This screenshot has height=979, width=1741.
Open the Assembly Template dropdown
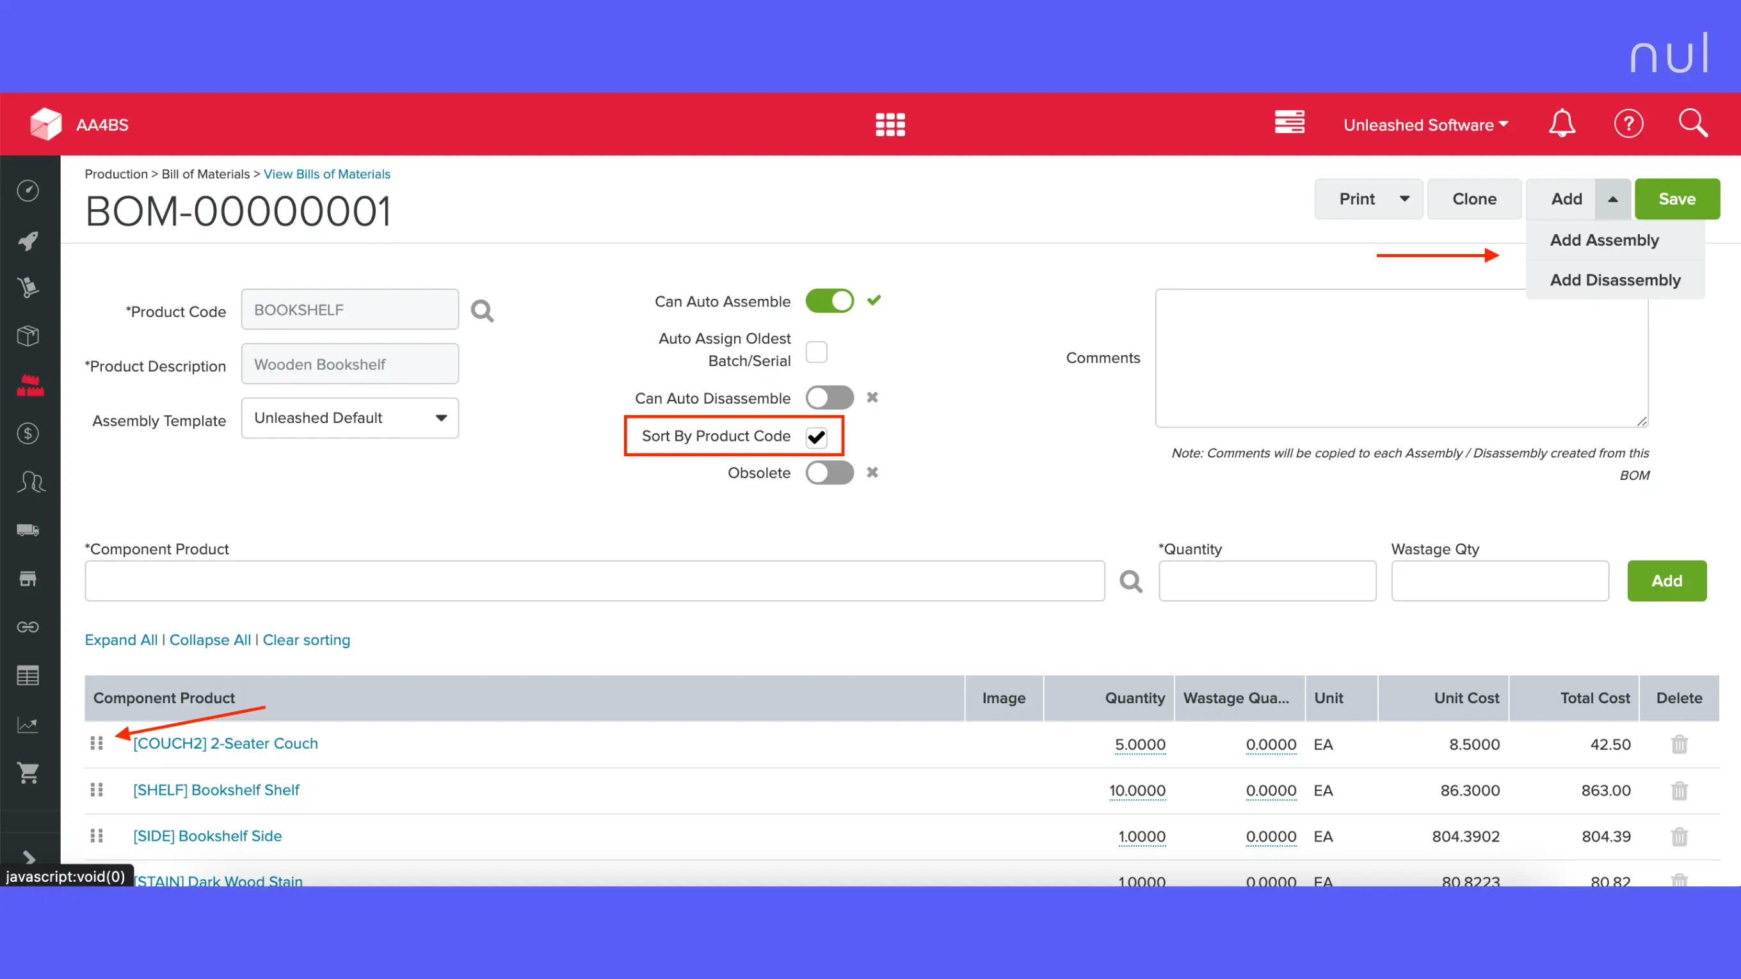click(350, 418)
